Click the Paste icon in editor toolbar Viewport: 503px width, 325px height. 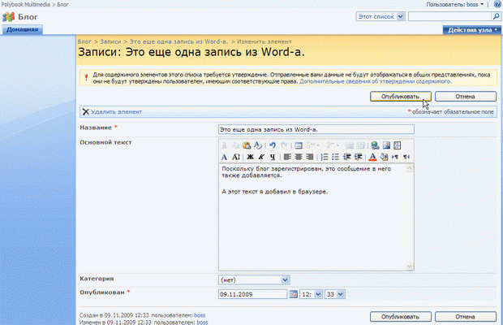pyautogui.click(x=247, y=145)
